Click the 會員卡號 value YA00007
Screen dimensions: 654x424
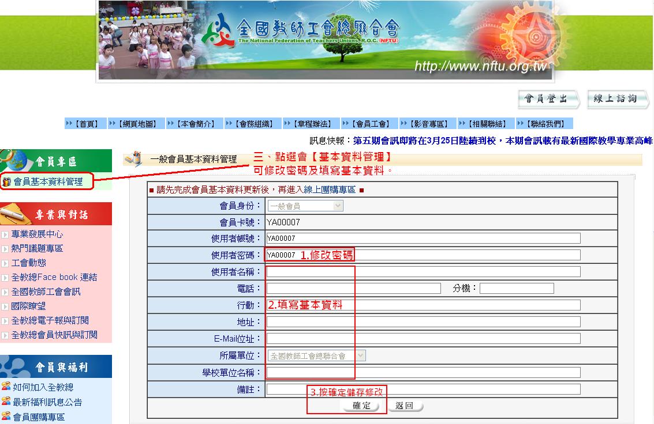[283, 222]
